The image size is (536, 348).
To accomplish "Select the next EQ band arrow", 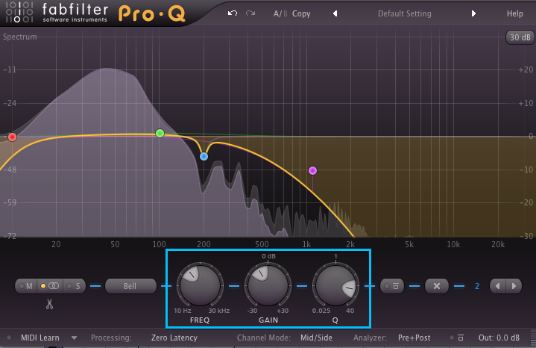I will click(x=514, y=286).
